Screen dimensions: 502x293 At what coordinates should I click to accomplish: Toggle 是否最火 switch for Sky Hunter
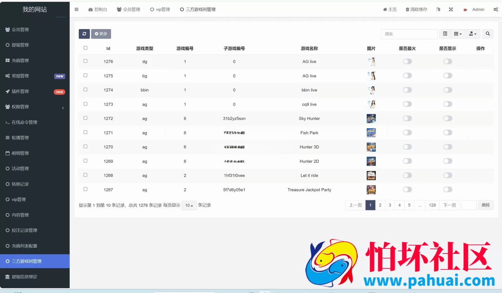click(x=407, y=119)
